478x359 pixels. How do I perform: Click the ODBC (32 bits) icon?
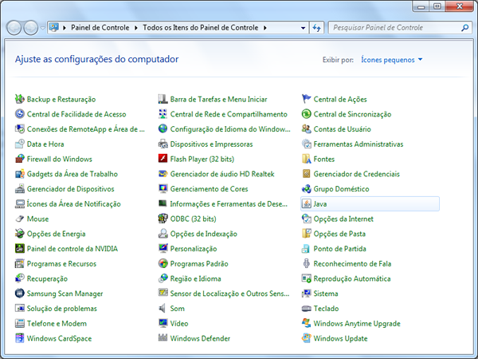pyautogui.click(x=163, y=219)
